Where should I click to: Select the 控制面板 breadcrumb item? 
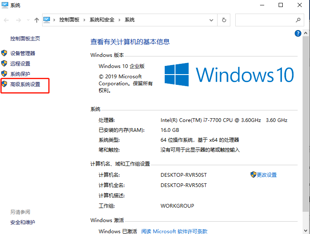tap(69, 20)
